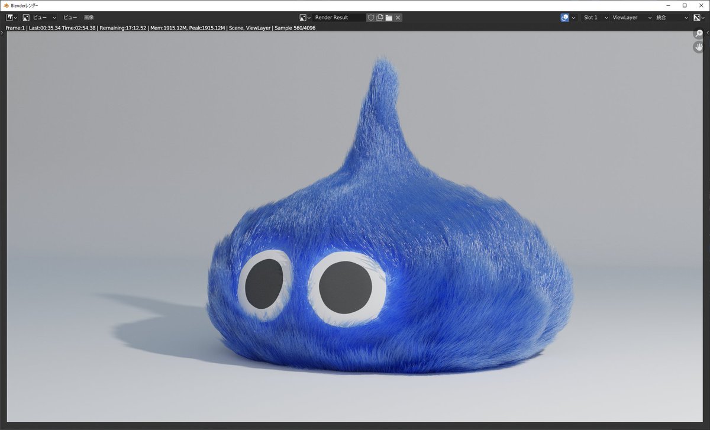The height and width of the screenshot is (430, 710).
Task: Click the Sample 560/4096 status text
Action: [295, 28]
